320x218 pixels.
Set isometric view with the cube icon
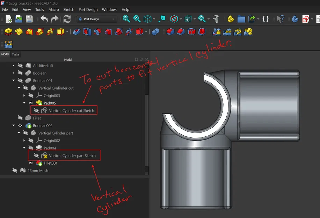[x=147, y=19]
